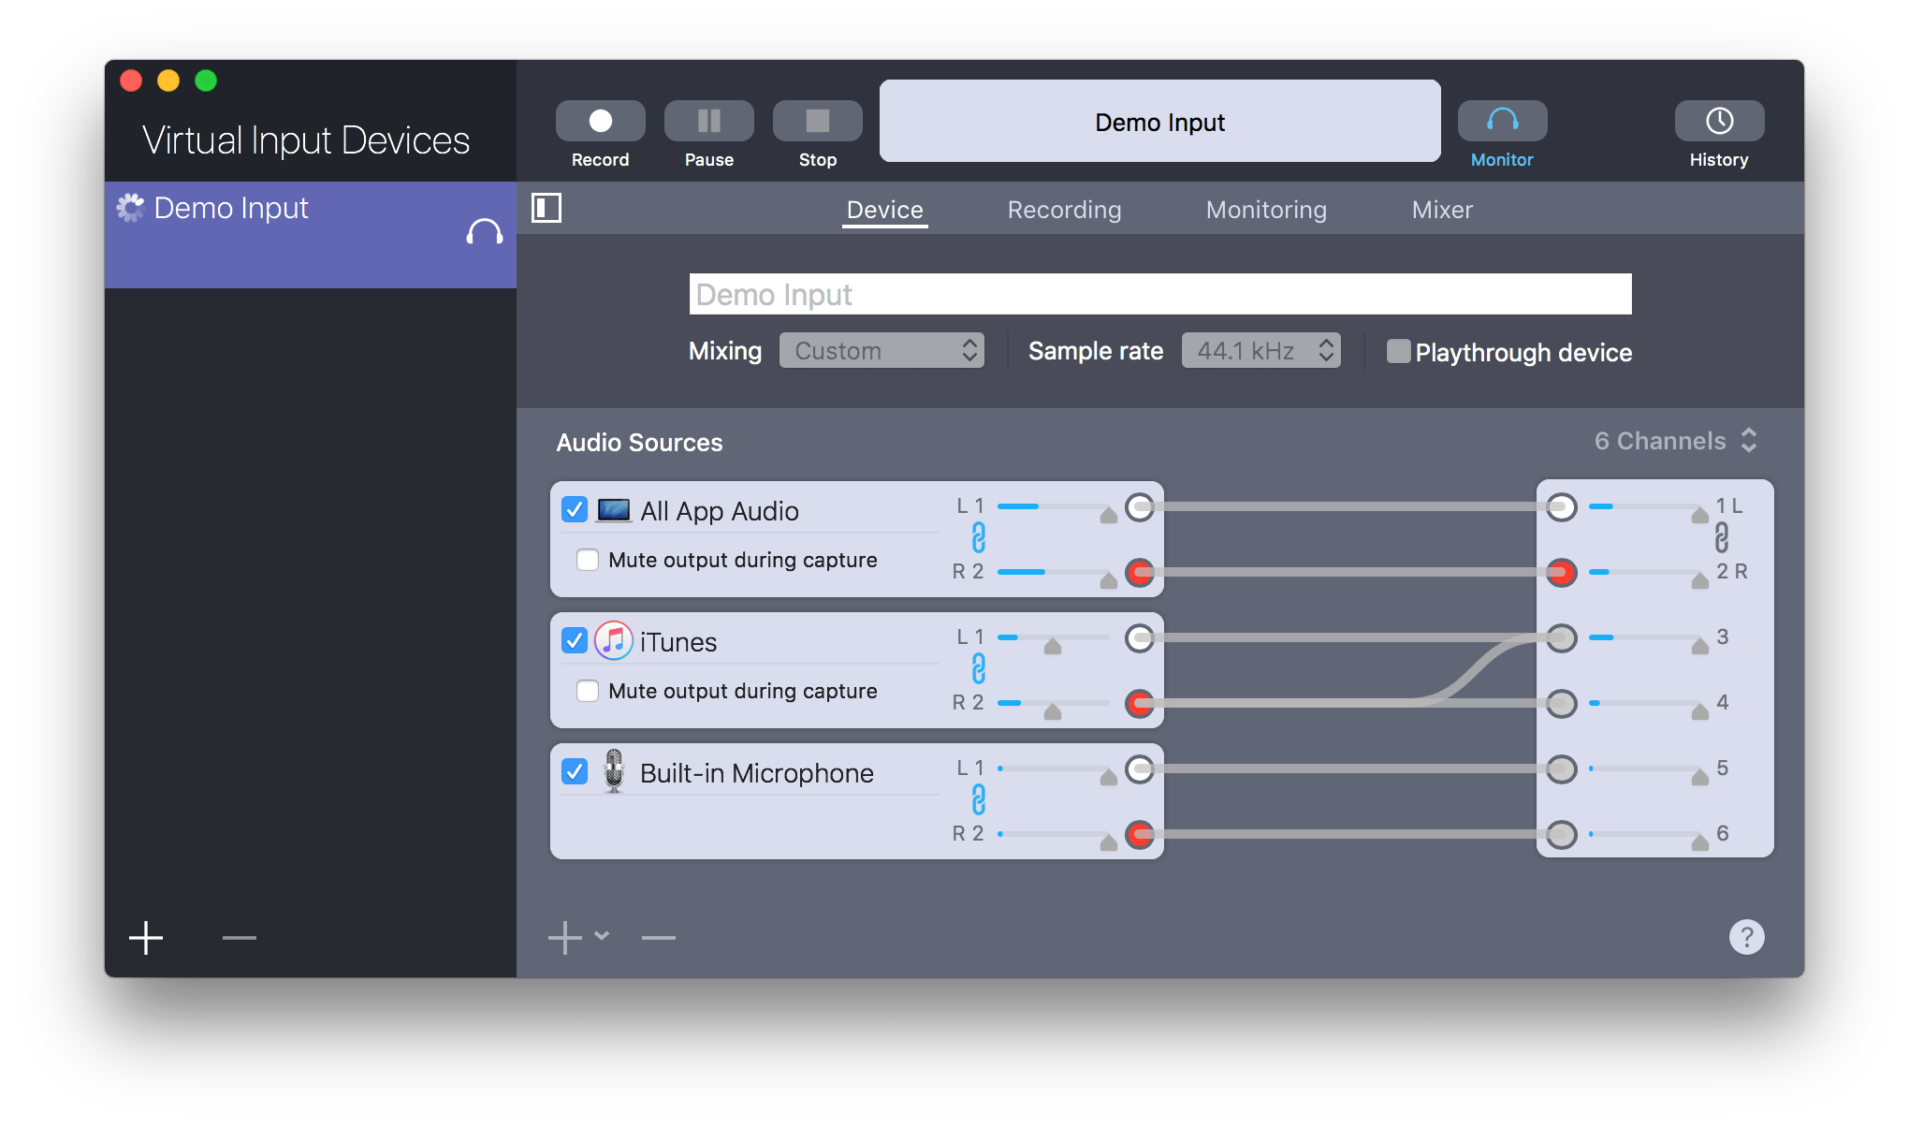Click the All App Audio link chain icon
The image size is (1909, 1127).
pyautogui.click(x=978, y=538)
